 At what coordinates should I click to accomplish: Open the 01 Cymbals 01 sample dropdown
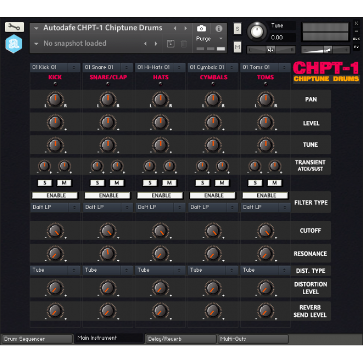tap(213, 67)
